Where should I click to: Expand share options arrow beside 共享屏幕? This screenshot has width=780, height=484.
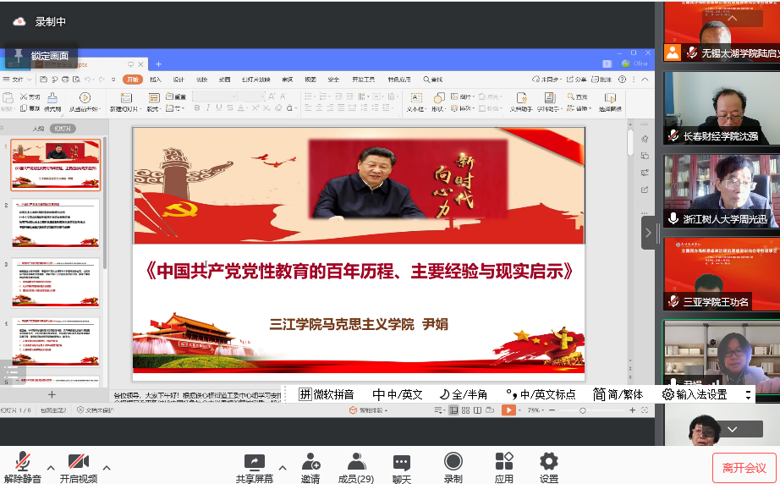282,467
